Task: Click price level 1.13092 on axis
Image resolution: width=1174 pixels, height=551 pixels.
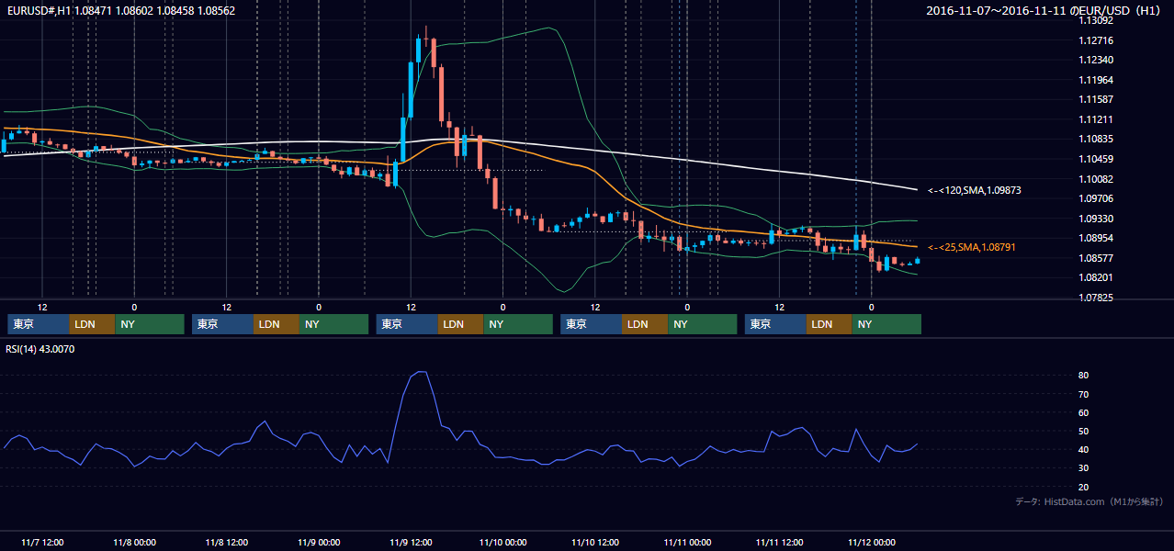Action: click(x=1096, y=20)
